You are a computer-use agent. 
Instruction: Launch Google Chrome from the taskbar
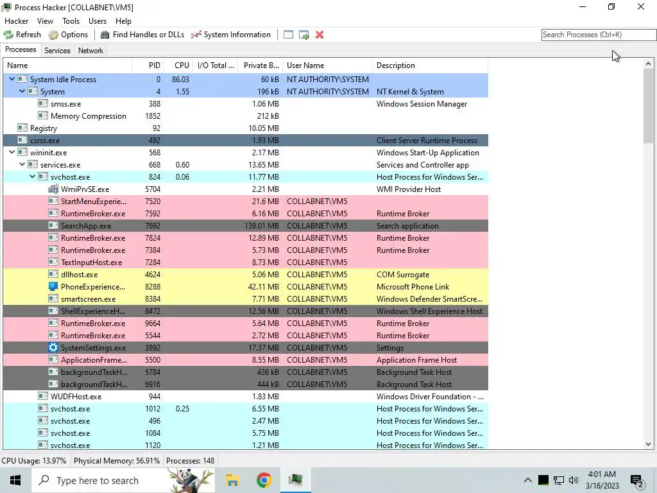[x=264, y=480]
